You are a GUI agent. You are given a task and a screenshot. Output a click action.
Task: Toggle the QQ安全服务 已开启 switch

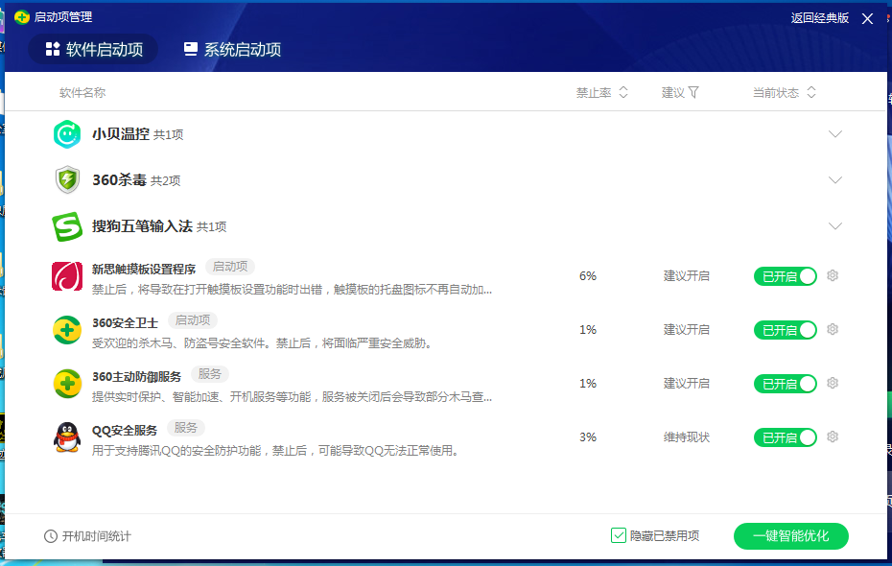pos(785,437)
